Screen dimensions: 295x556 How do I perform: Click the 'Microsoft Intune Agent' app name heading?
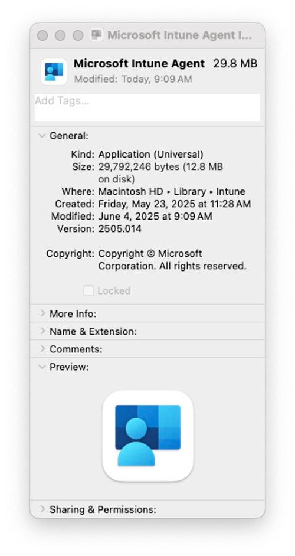tap(139, 64)
